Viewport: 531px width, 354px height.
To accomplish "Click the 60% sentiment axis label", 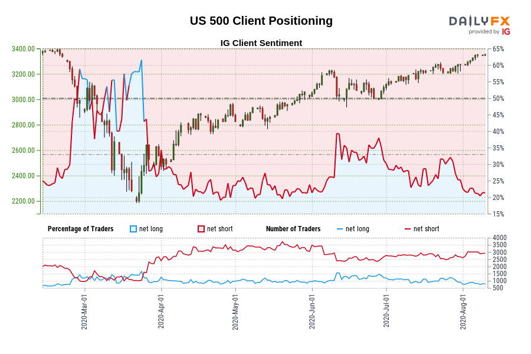I will point(498,65).
